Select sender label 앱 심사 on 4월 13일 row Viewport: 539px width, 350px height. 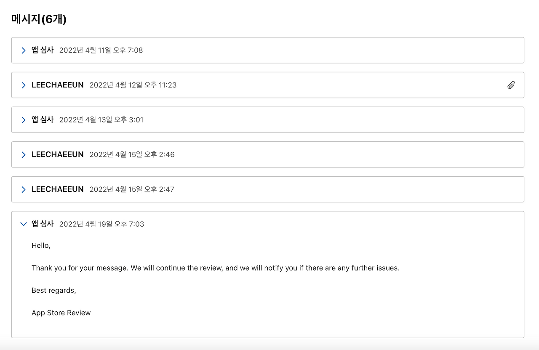43,119
